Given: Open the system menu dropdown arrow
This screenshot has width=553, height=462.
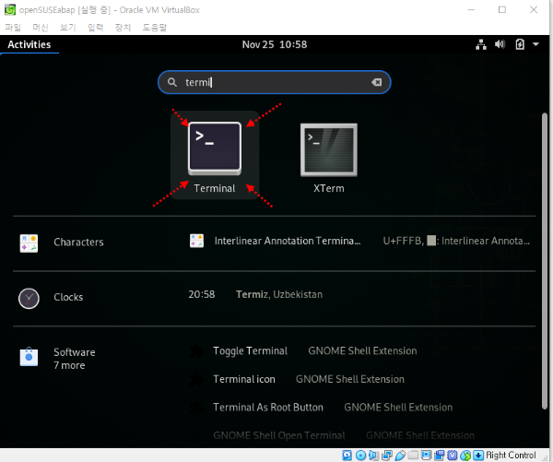Looking at the screenshot, I should 535,44.
